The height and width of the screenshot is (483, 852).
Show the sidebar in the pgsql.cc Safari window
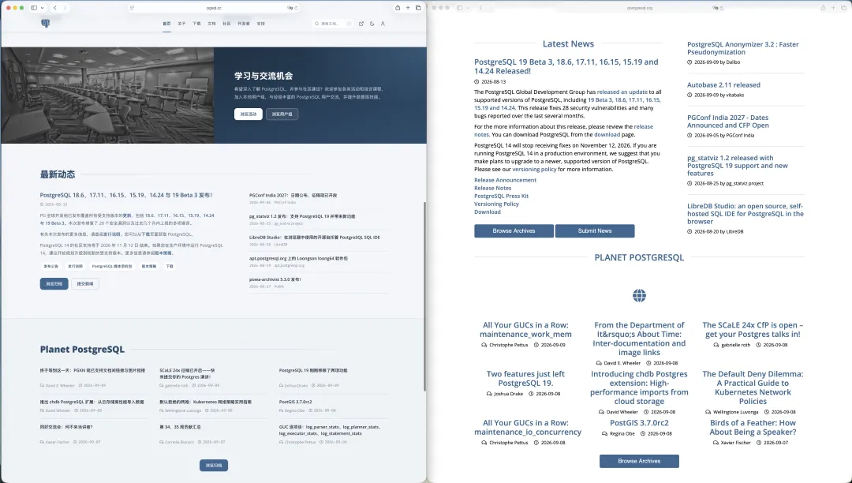pos(34,8)
